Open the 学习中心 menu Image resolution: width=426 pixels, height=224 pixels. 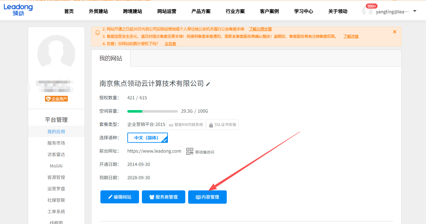pyautogui.click(x=303, y=11)
